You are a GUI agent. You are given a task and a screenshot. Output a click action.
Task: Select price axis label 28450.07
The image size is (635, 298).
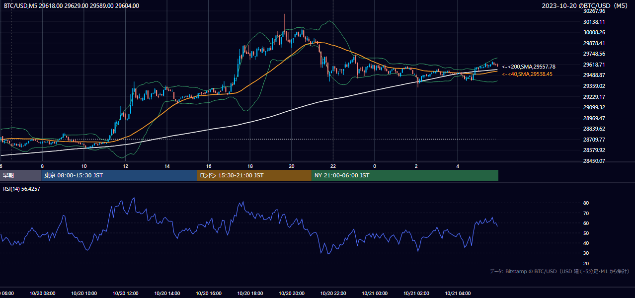coord(594,161)
